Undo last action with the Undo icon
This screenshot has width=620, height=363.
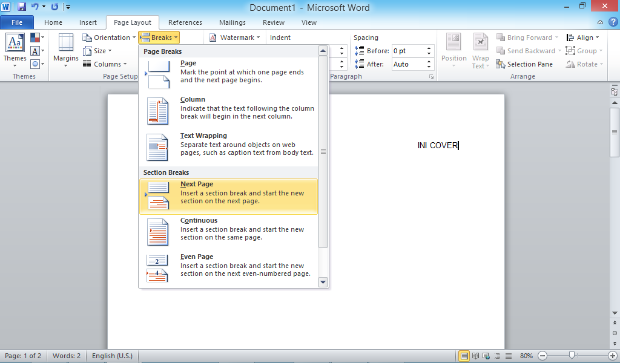pos(35,7)
